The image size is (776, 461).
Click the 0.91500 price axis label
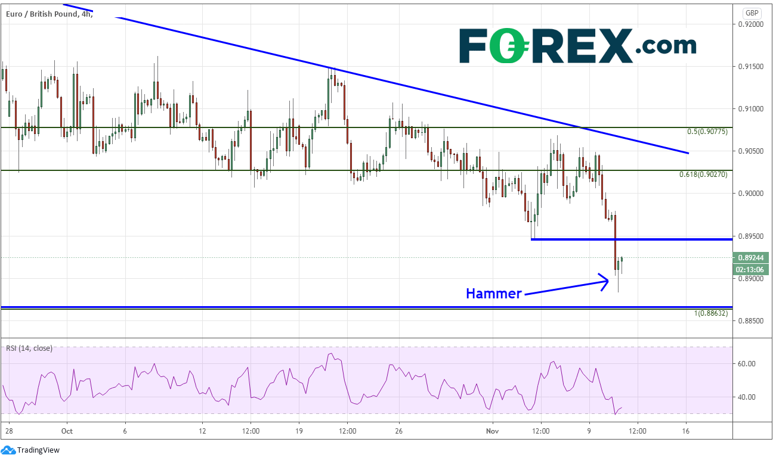pyautogui.click(x=750, y=66)
